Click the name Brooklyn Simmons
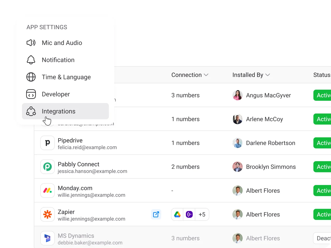331x248 pixels. click(271, 167)
